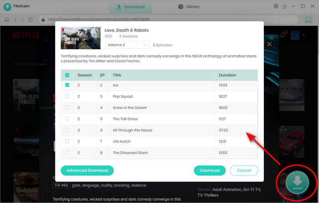
Task: Close the episode dialog with X
Action: pyautogui.click(x=269, y=44)
